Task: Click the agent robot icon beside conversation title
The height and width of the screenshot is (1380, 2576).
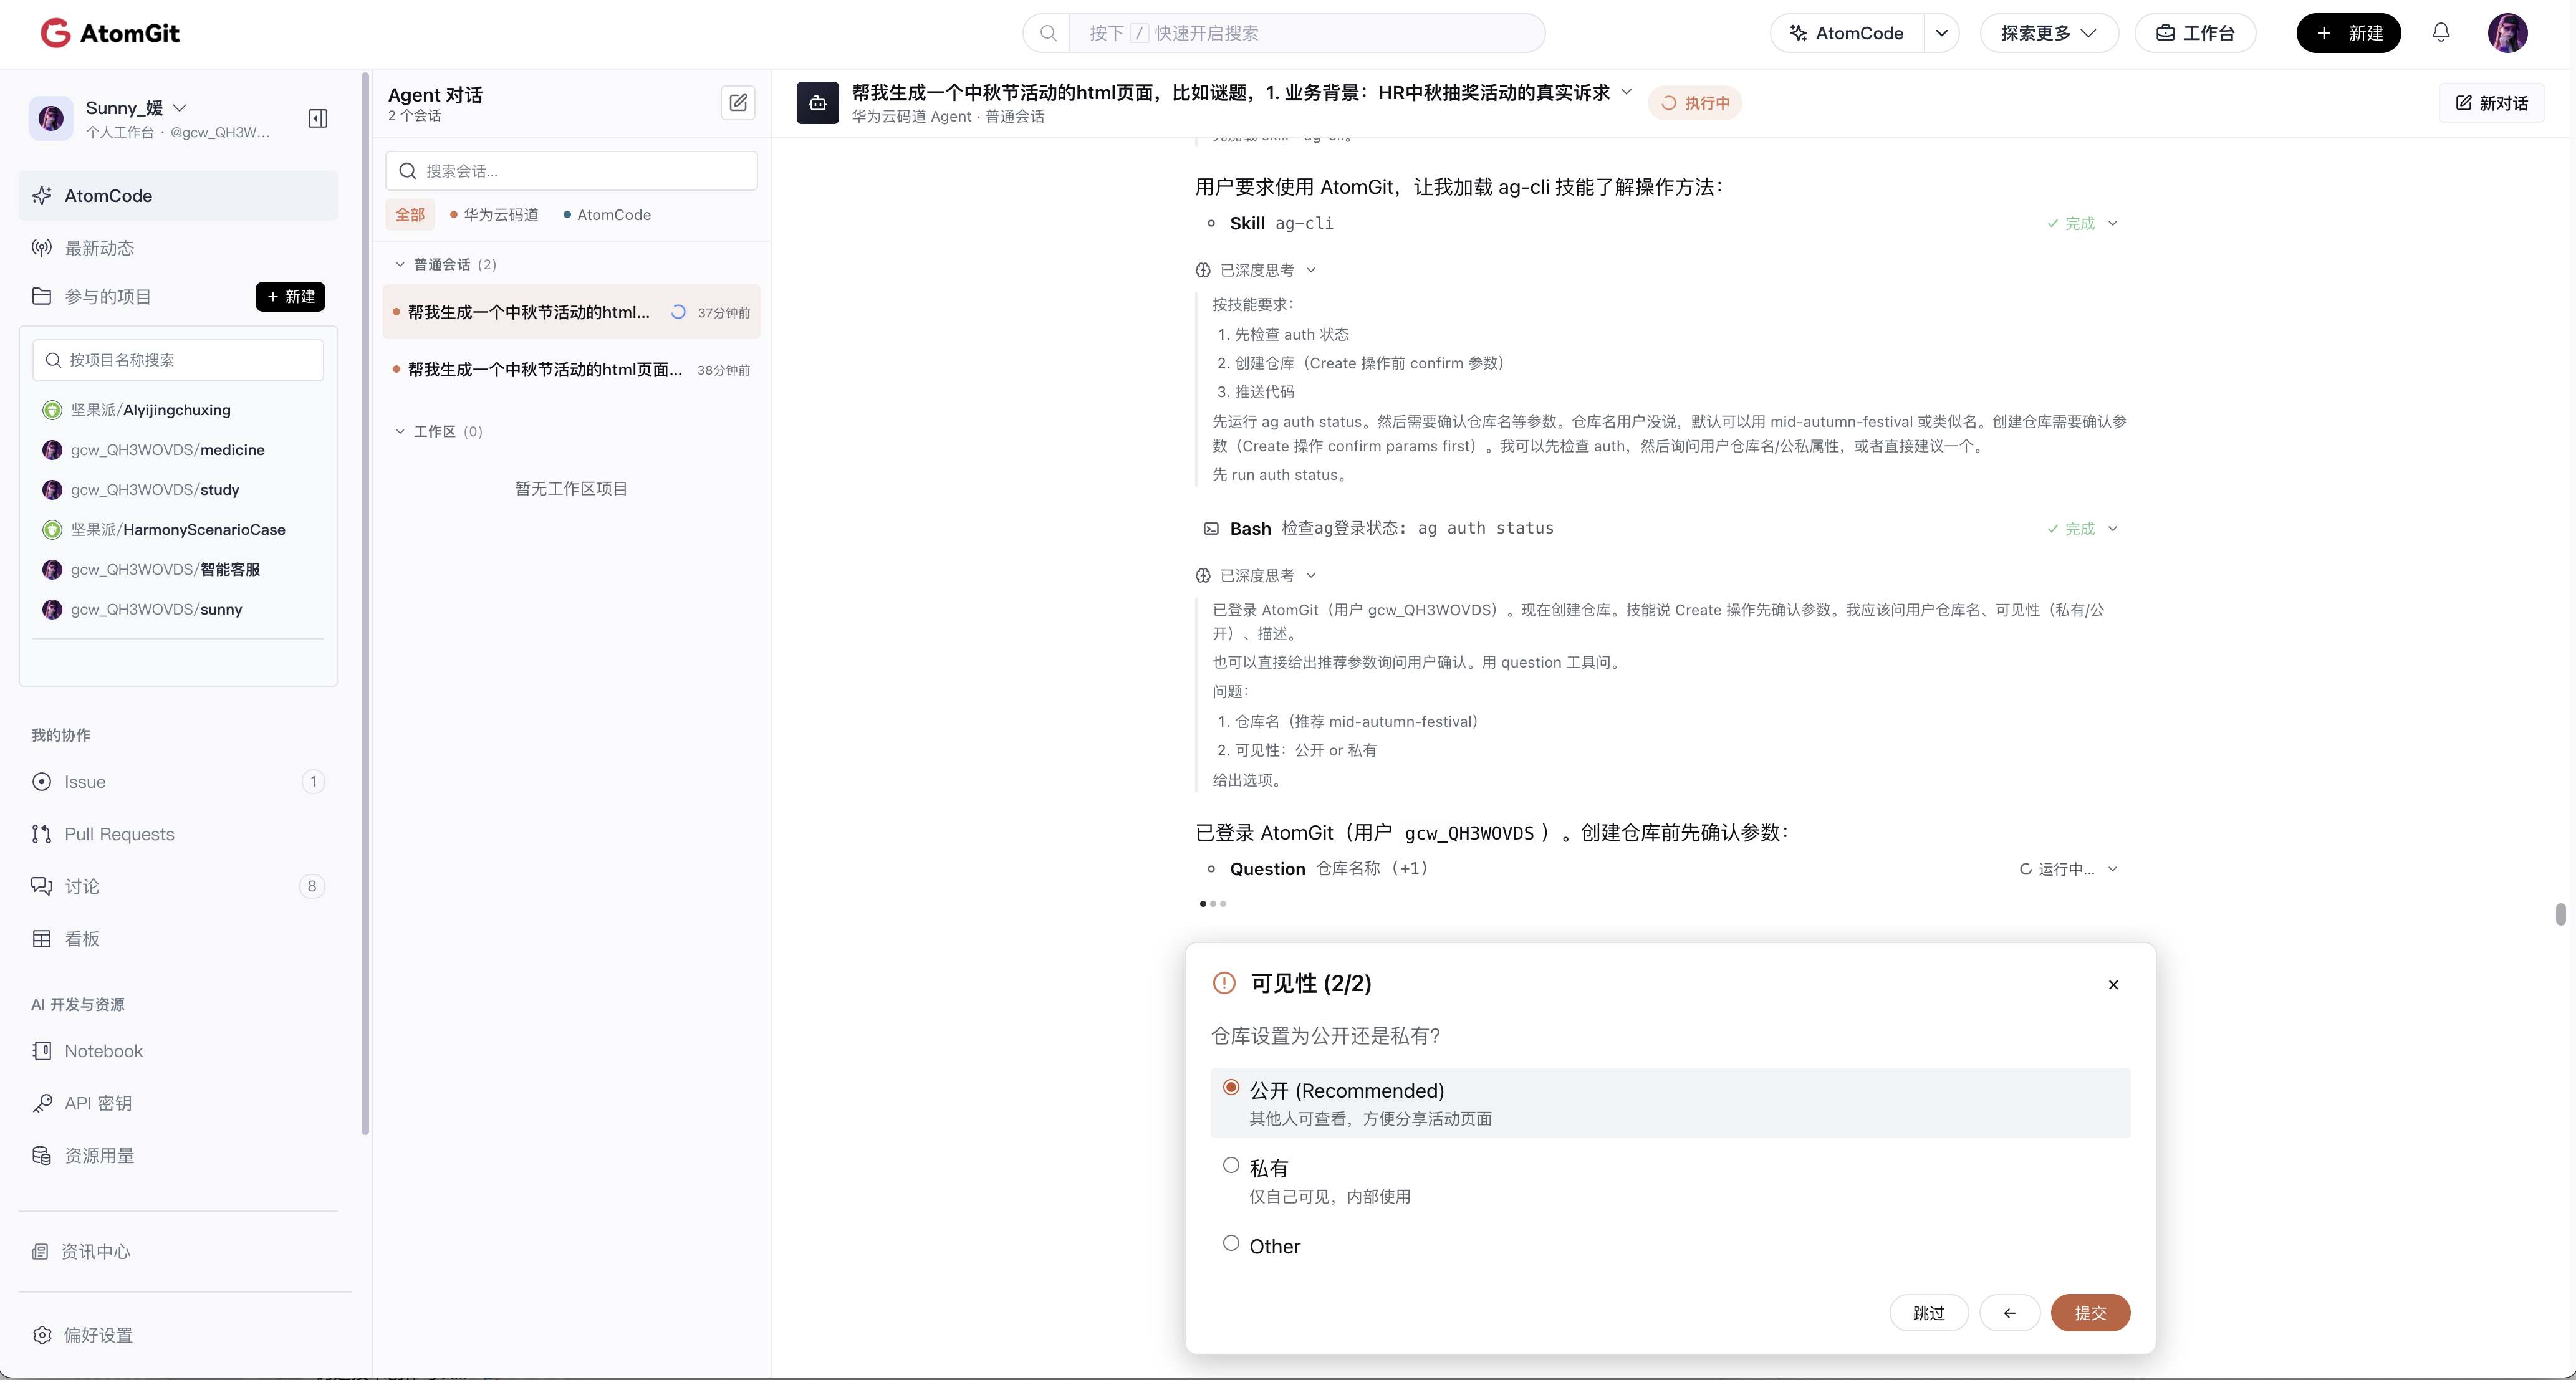Action: pos(817,102)
